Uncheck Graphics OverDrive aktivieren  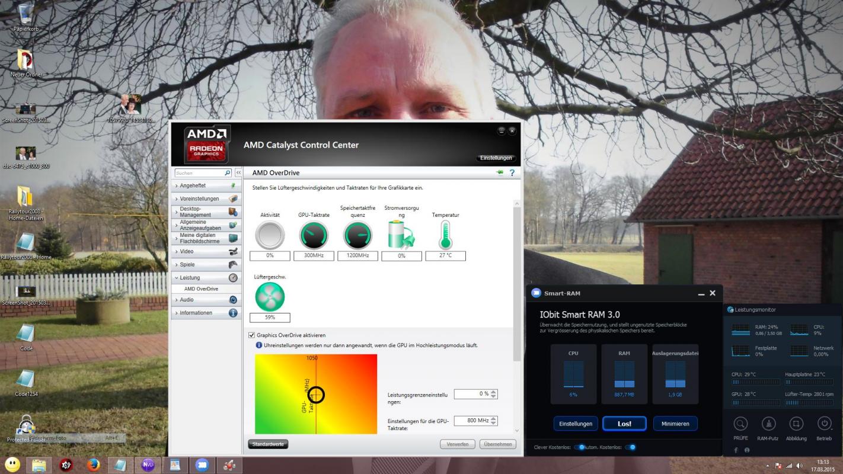coord(251,335)
